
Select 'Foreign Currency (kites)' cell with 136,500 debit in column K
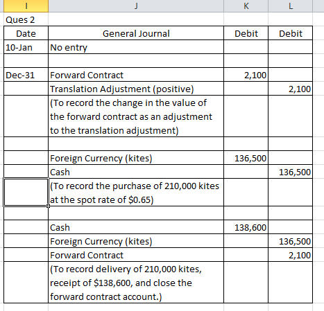(136, 158)
